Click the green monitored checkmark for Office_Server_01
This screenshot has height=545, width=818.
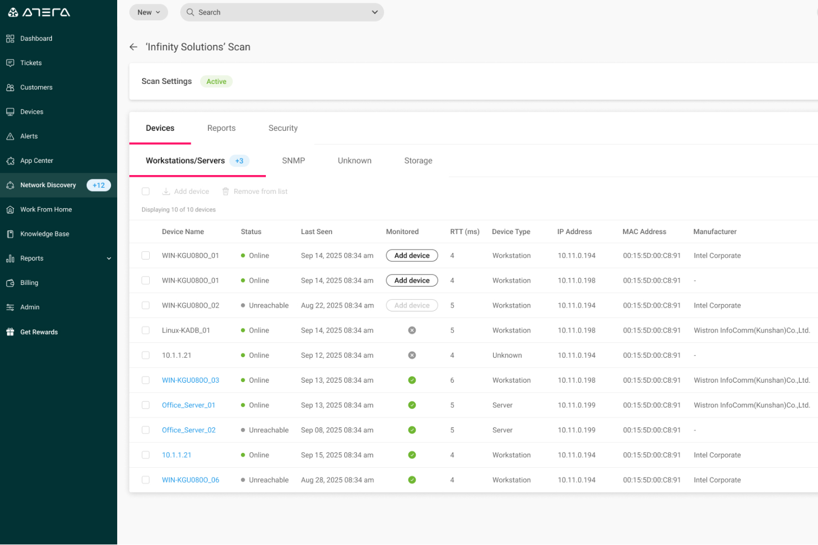tap(412, 405)
